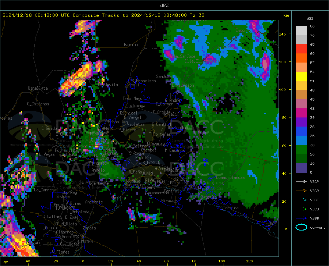Click the white VBCP arrow in the legend
Viewport: 329px width, 266px height.
coord(301,181)
